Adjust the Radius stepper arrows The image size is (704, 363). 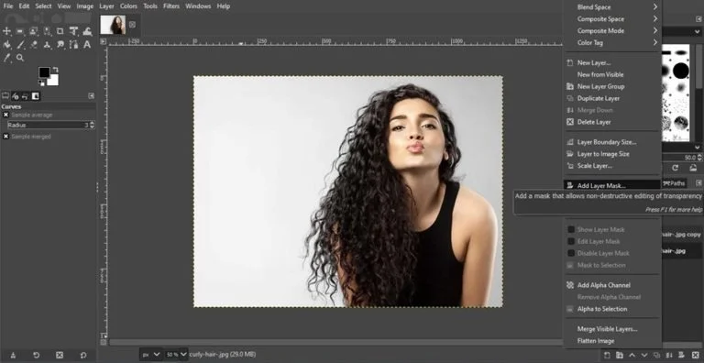(x=92, y=125)
